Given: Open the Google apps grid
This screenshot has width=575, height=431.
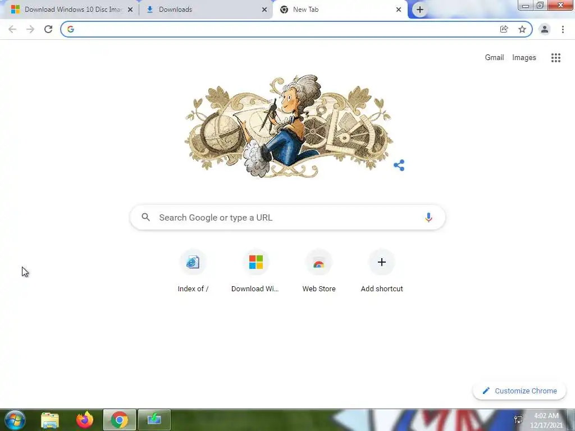Looking at the screenshot, I should pos(555,58).
